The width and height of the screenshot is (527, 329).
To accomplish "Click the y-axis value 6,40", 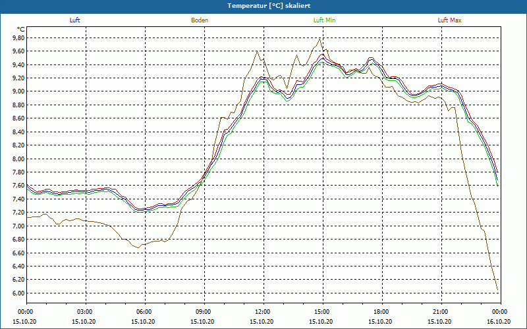I will pyautogui.click(x=18, y=266).
